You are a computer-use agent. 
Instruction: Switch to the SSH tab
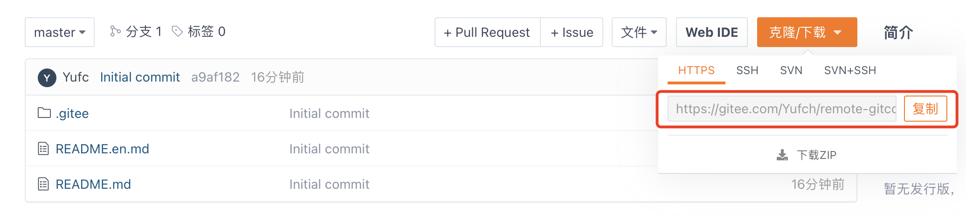pos(747,70)
